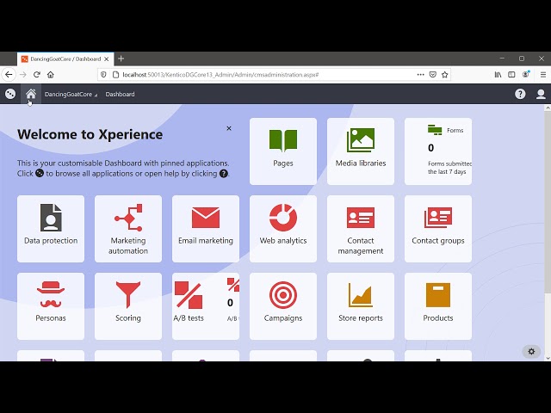Open the Products tile
This screenshot has width=551, height=413.
click(438, 306)
